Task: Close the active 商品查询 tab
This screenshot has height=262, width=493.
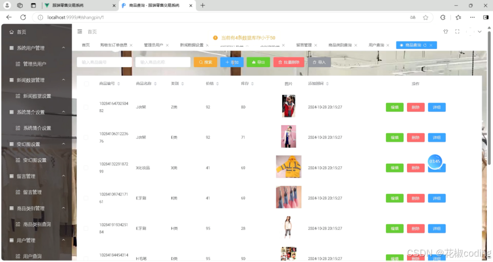Action: coord(431,45)
